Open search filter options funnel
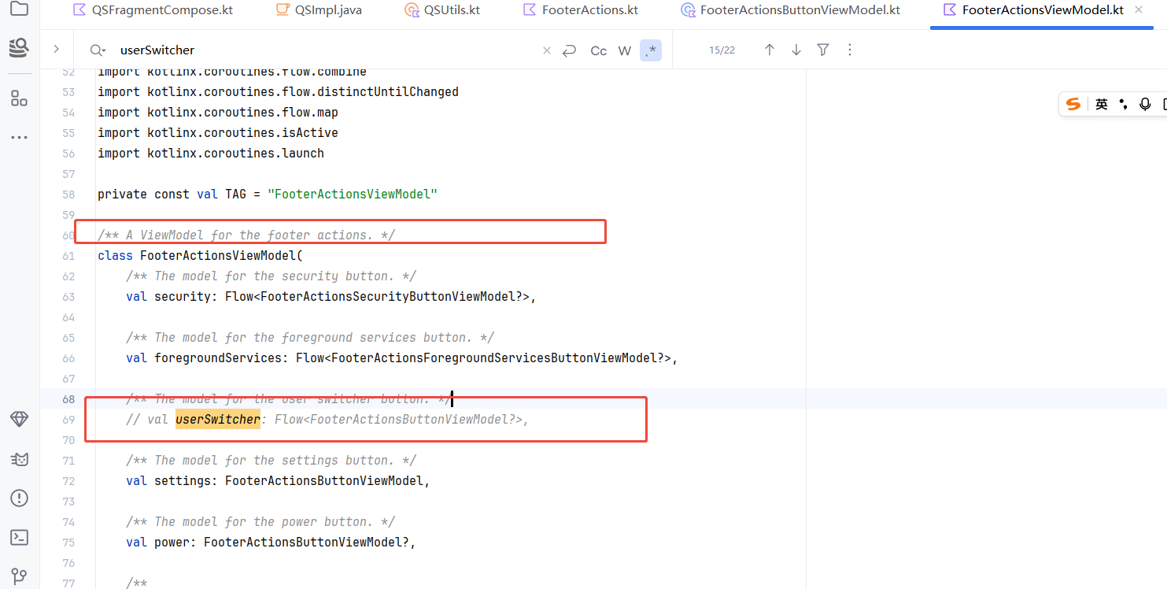Screen dimensions: 1167x589 823,50
